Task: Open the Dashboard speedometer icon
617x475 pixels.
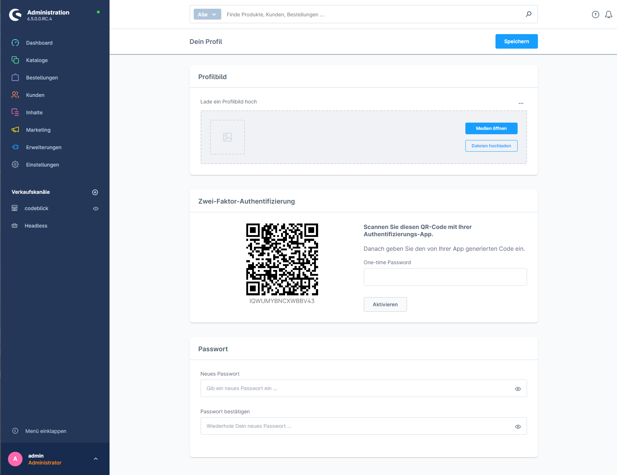Action: tap(15, 43)
